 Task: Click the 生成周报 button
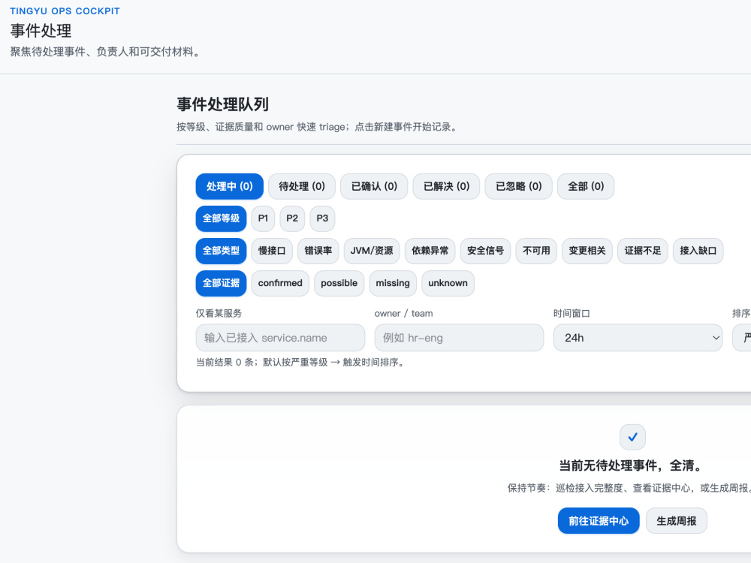(677, 521)
